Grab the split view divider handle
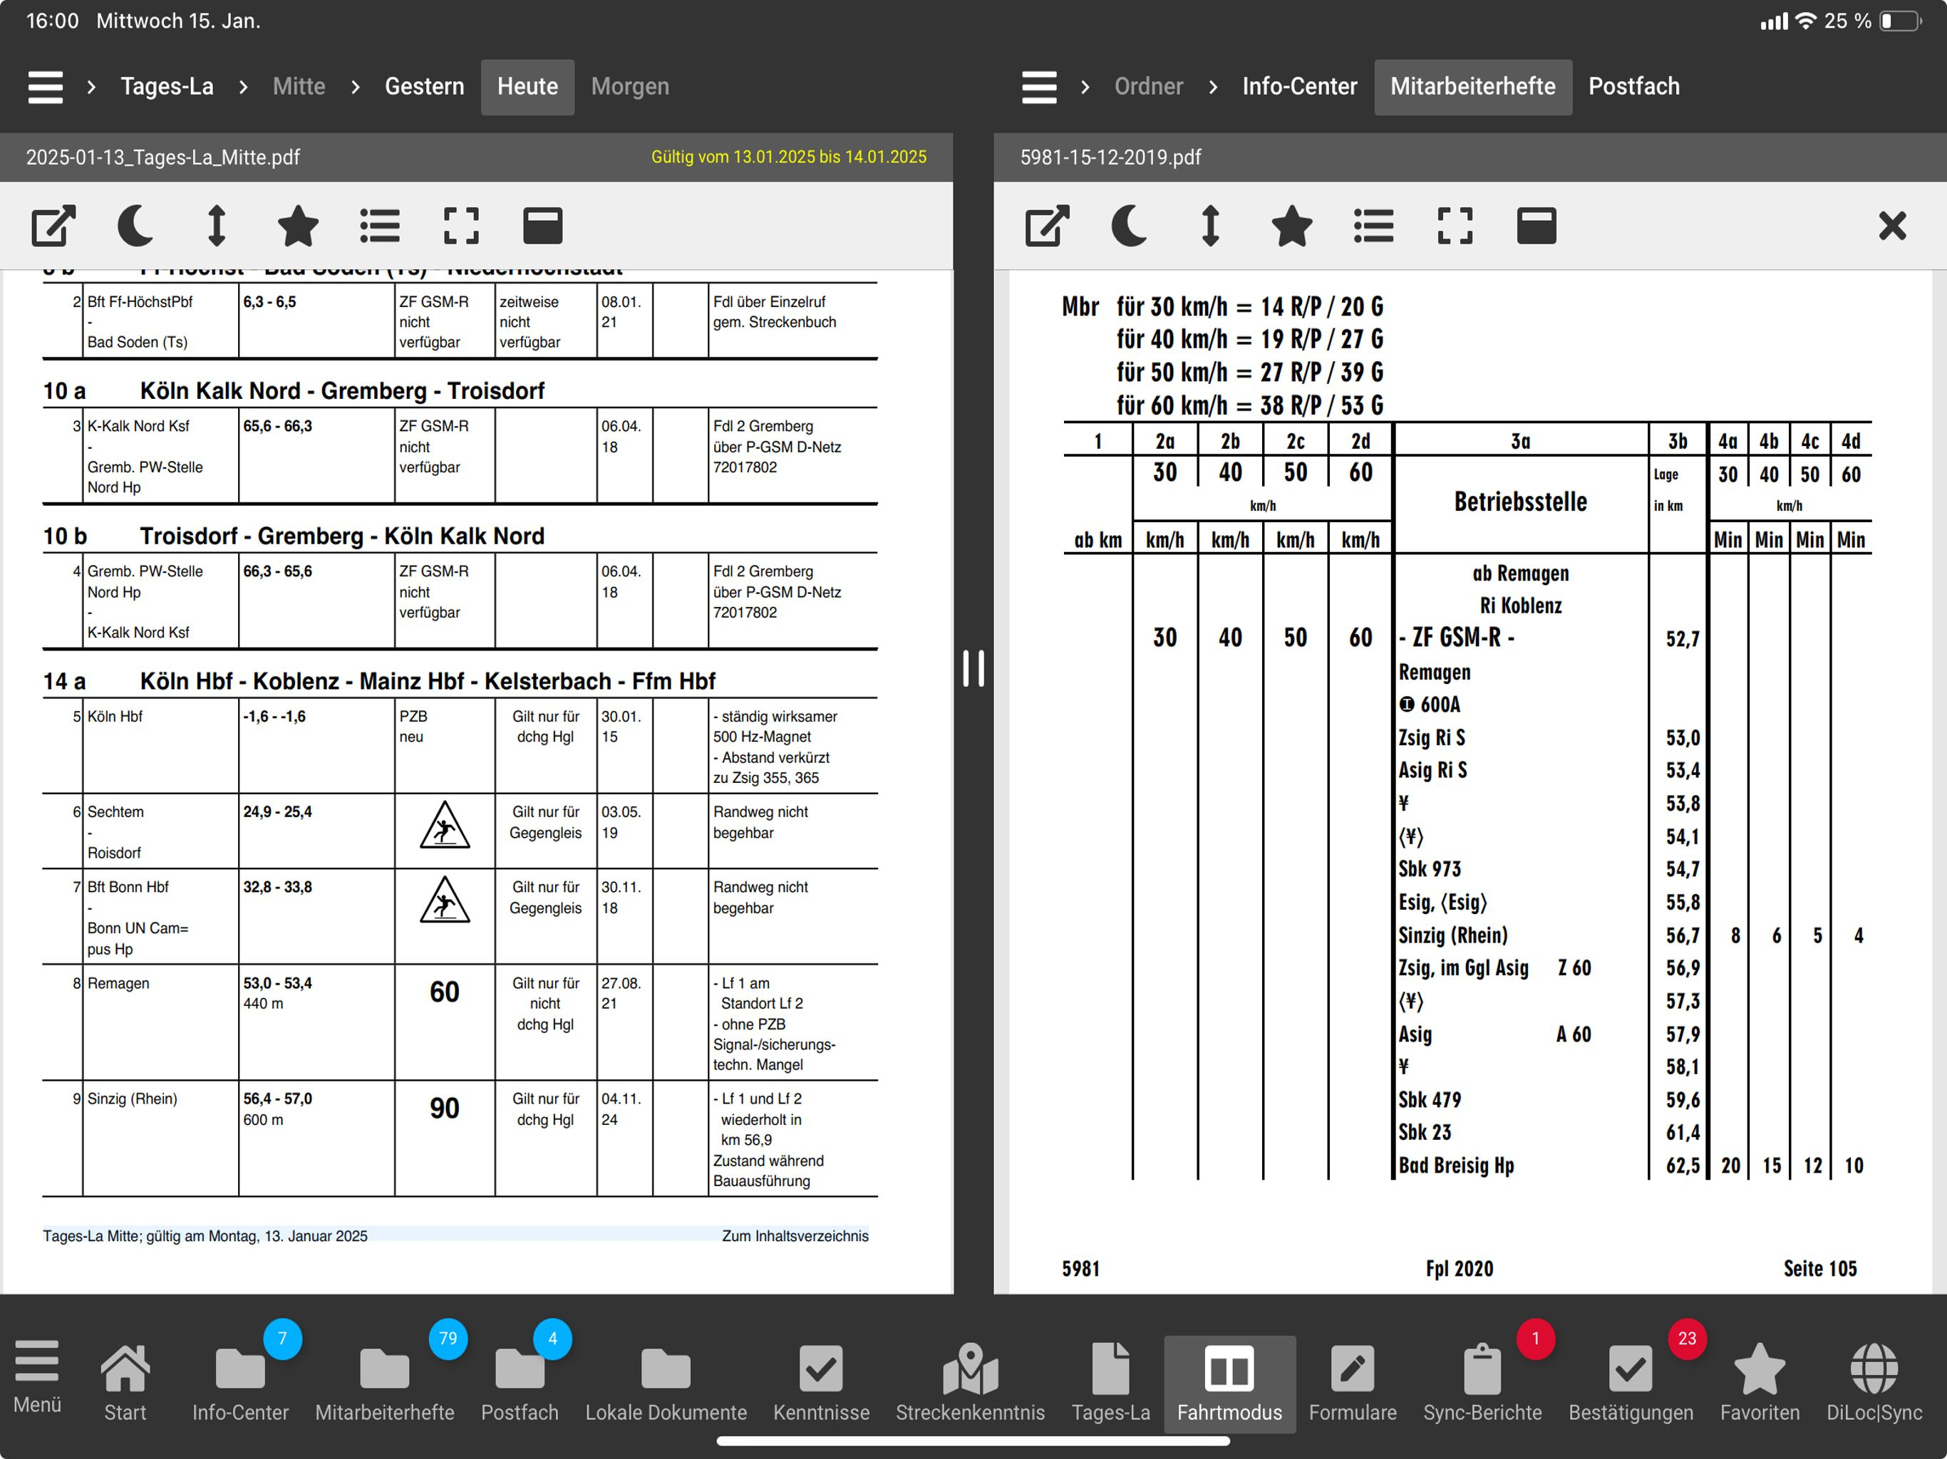 point(973,669)
